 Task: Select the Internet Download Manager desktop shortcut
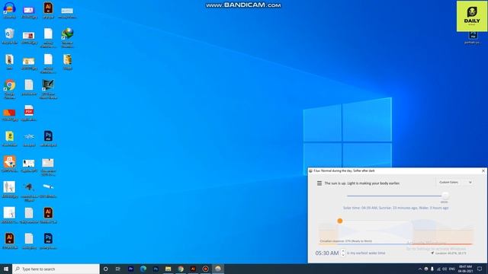[67, 38]
